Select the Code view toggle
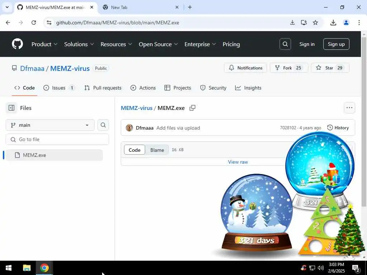The image size is (367, 275). click(135, 150)
